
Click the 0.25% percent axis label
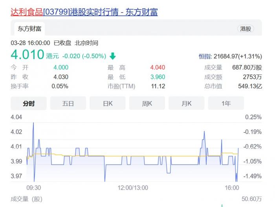[253, 117]
